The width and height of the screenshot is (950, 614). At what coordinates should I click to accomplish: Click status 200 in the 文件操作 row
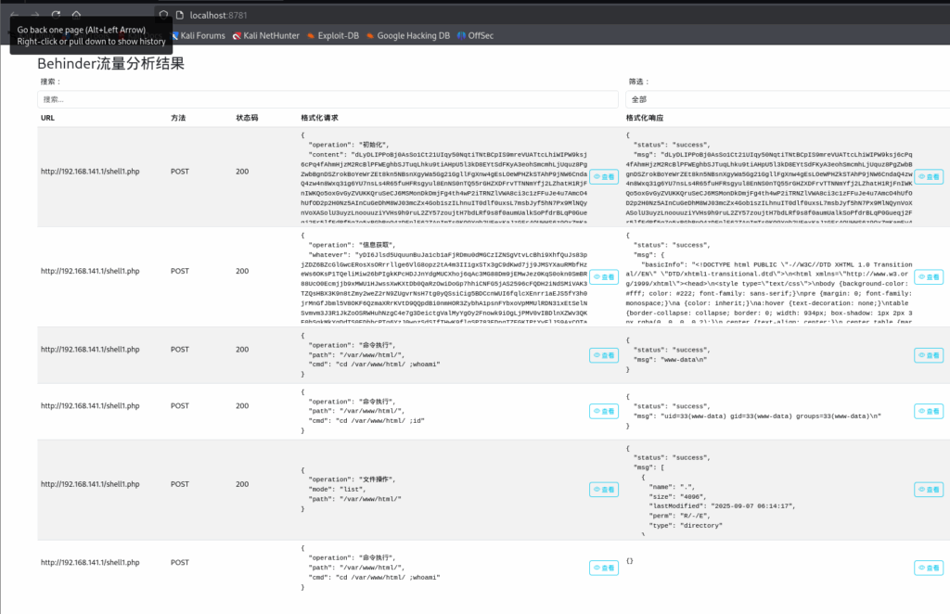242,484
